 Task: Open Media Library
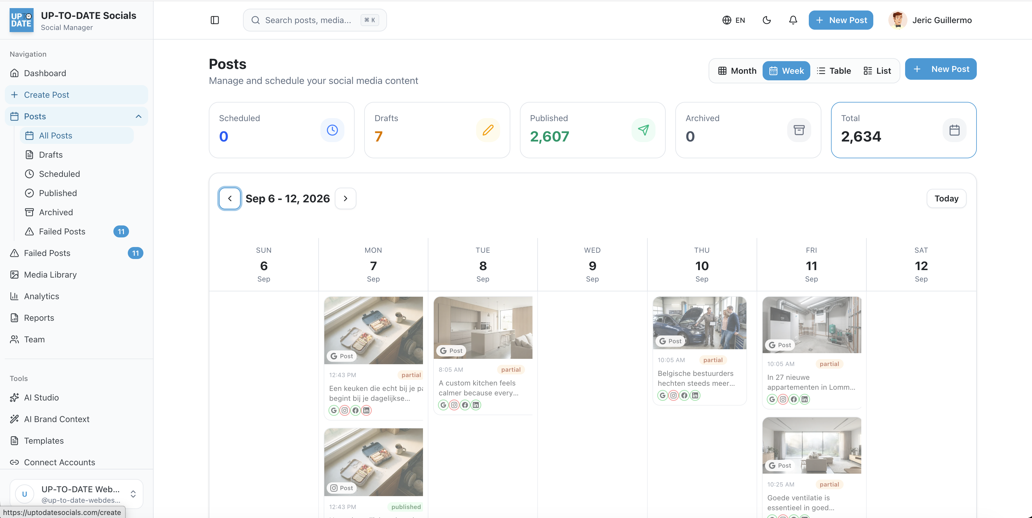click(76, 275)
